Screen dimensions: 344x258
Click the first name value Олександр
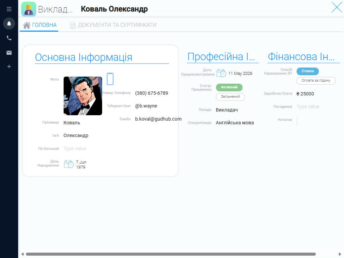tap(76, 136)
